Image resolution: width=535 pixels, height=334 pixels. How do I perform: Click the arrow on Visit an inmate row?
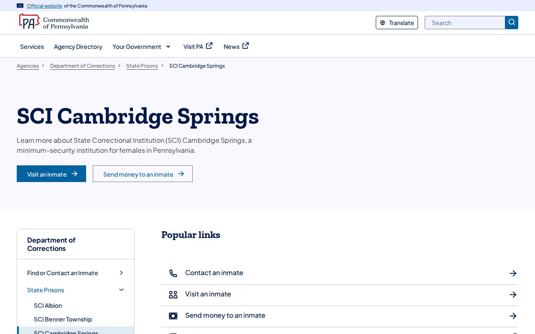click(x=513, y=295)
